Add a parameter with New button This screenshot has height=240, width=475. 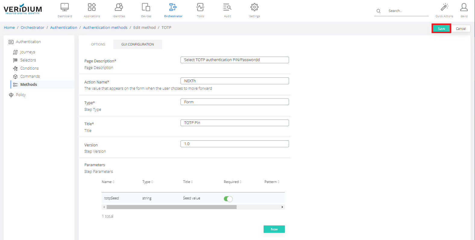click(274, 229)
